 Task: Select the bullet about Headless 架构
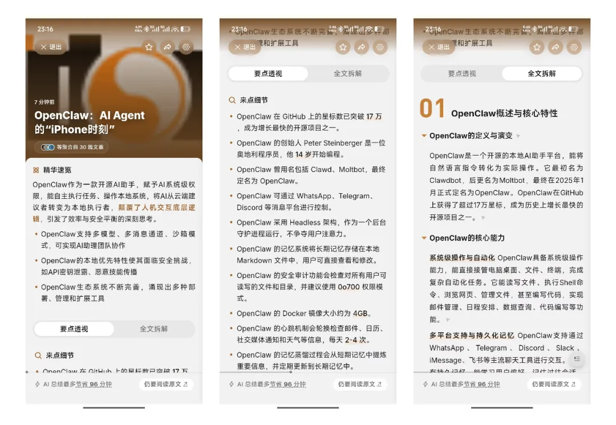[309, 228]
